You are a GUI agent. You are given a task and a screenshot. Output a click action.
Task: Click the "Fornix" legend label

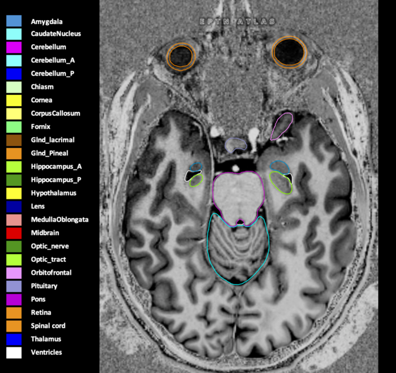click(41, 127)
